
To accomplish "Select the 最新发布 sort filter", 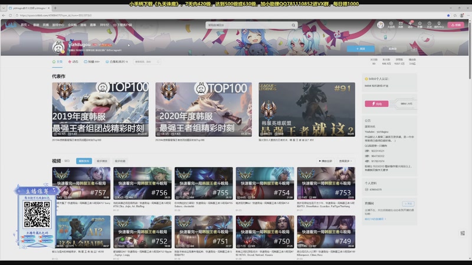I will pos(84,161).
